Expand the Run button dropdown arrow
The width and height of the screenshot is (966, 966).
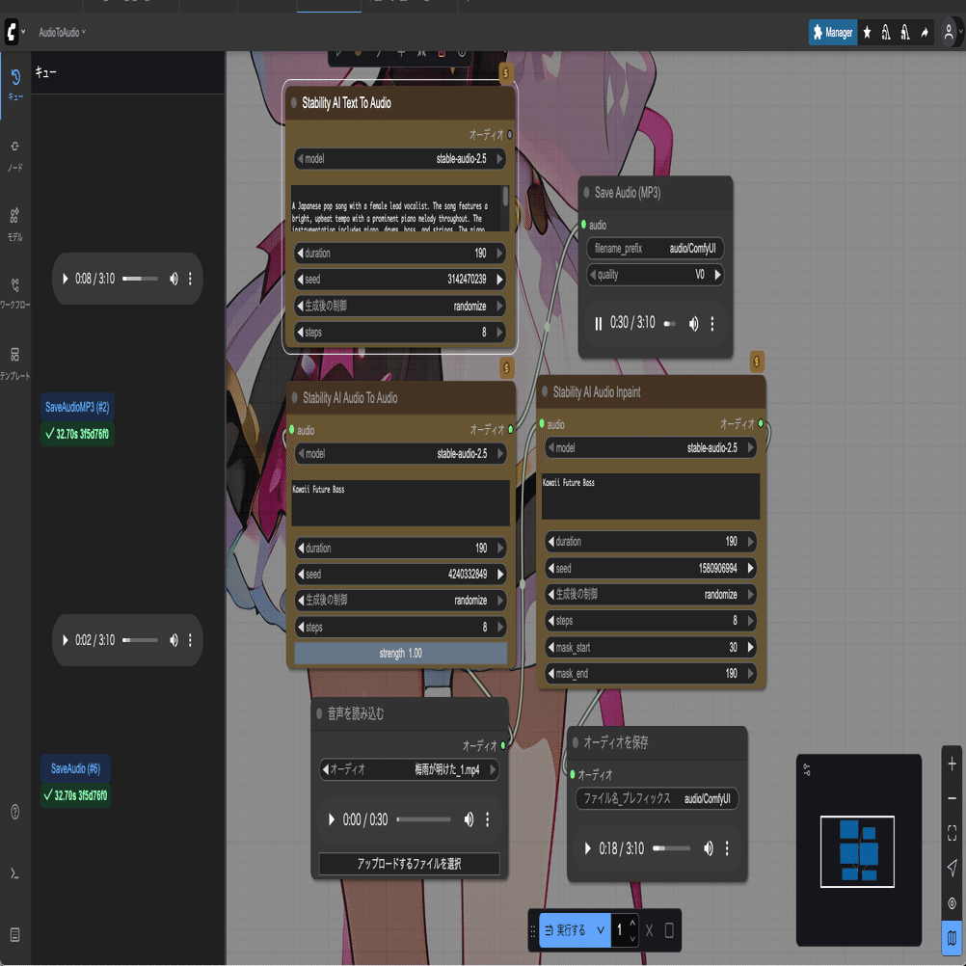pyautogui.click(x=601, y=930)
